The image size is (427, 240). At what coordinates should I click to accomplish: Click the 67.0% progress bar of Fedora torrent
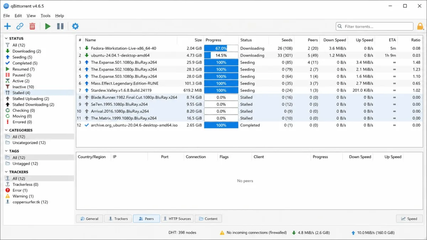pos(221,48)
